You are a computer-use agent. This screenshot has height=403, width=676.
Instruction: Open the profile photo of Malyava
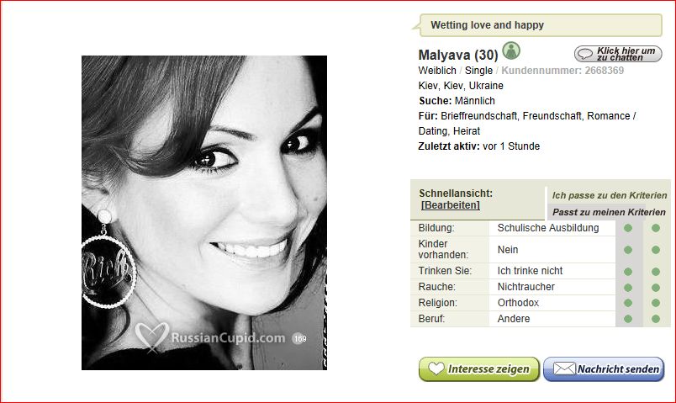[x=204, y=213]
